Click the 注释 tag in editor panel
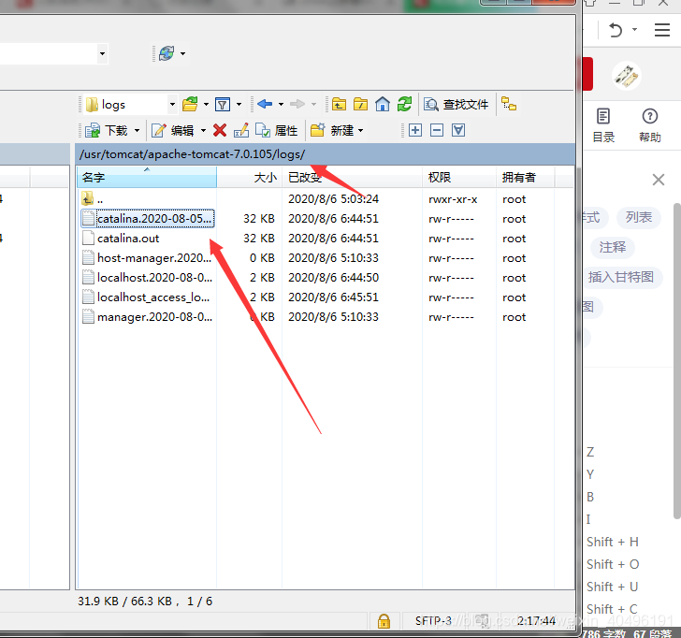Image resolution: width=681 pixels, height=638 pixels. [x=613, y=247]
